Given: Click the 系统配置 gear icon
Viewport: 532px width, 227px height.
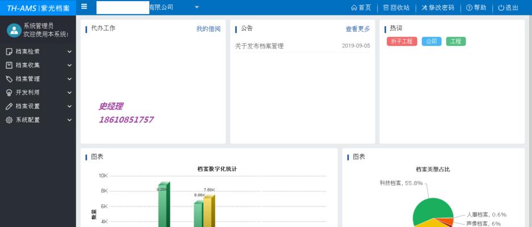Looking at the screenshot, I should [9, 120].
